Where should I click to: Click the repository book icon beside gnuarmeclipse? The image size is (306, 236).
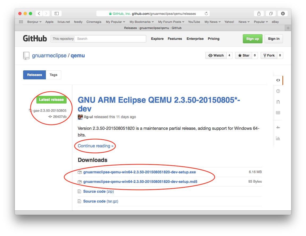click(26, 56)
